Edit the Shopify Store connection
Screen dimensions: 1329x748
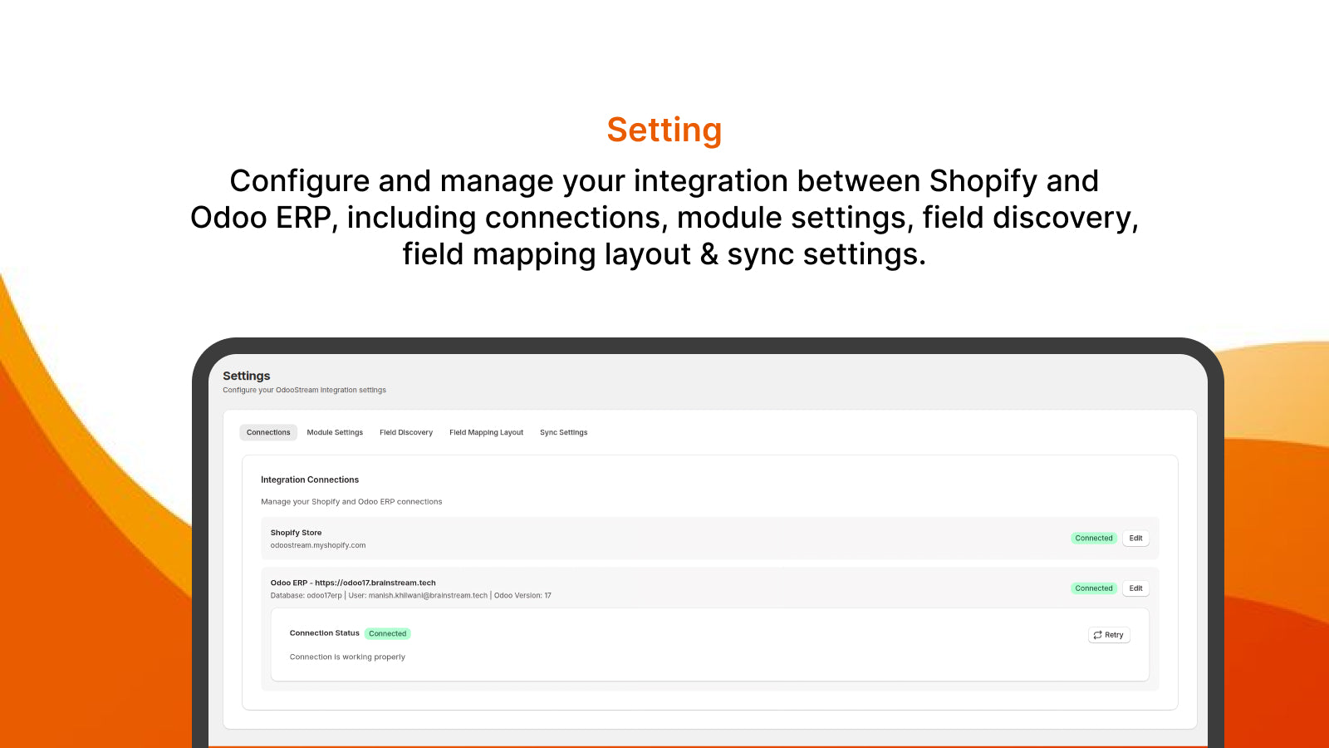(1135, 538)
